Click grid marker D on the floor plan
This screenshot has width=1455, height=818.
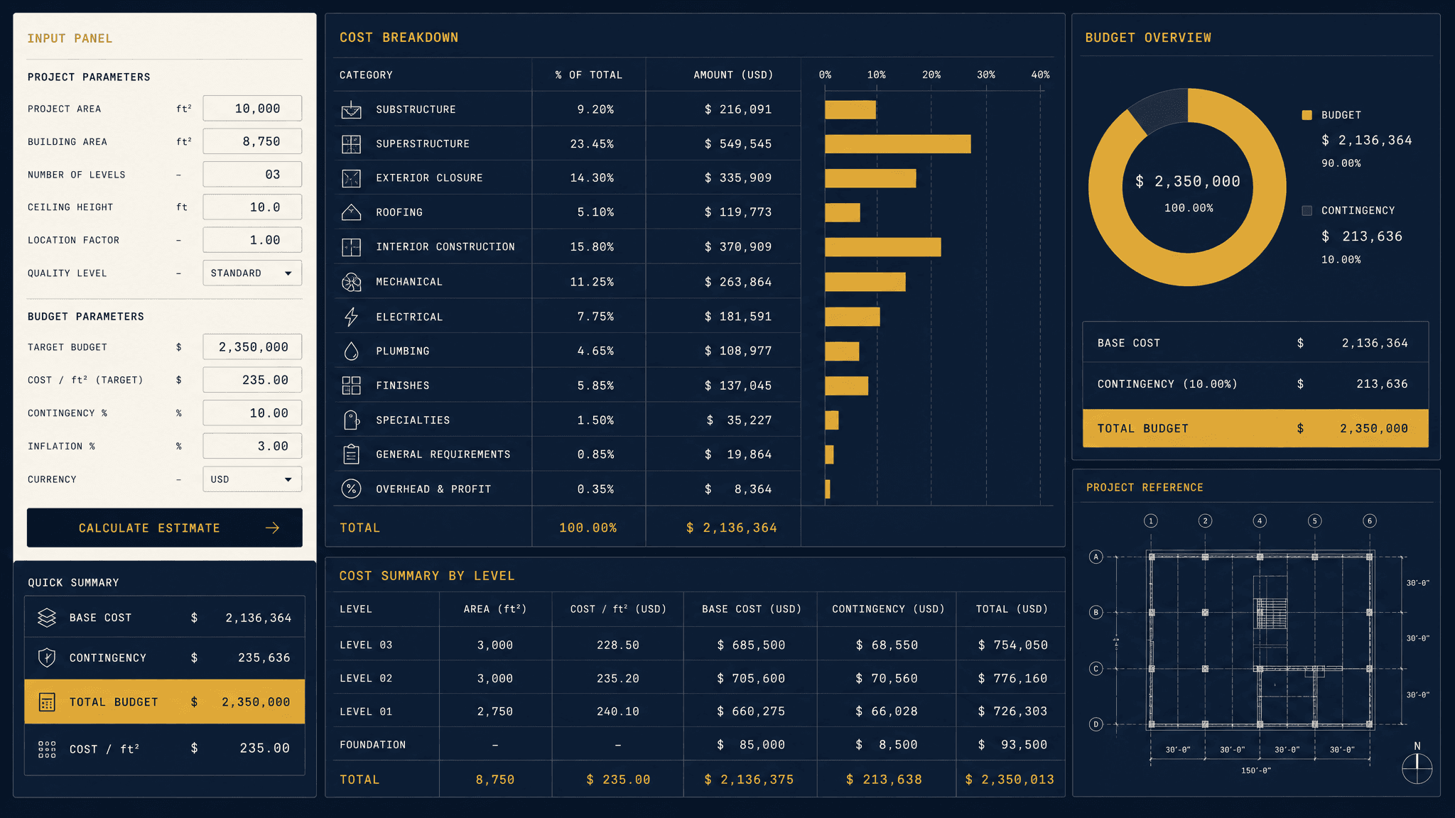1096,724
